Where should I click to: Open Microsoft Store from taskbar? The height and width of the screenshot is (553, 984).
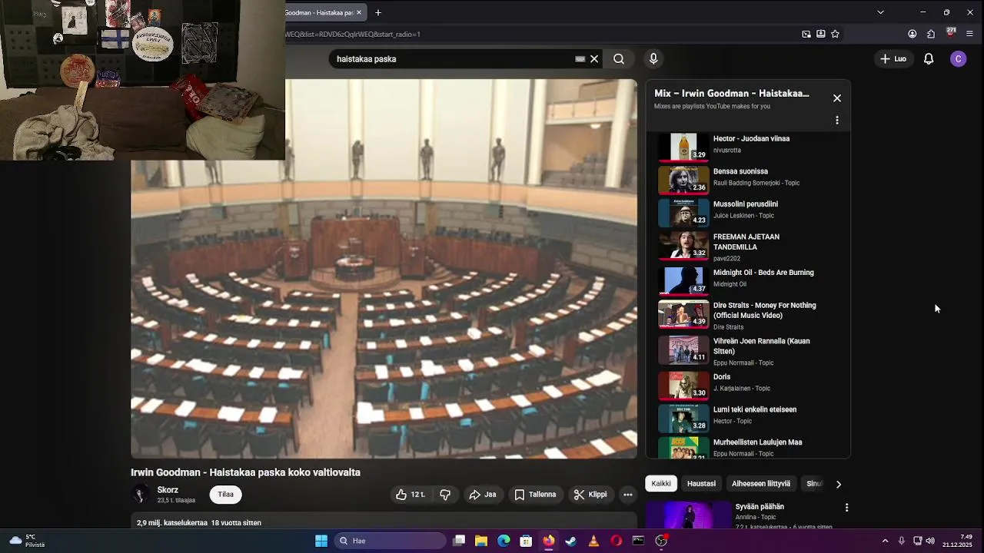[526, 541]
